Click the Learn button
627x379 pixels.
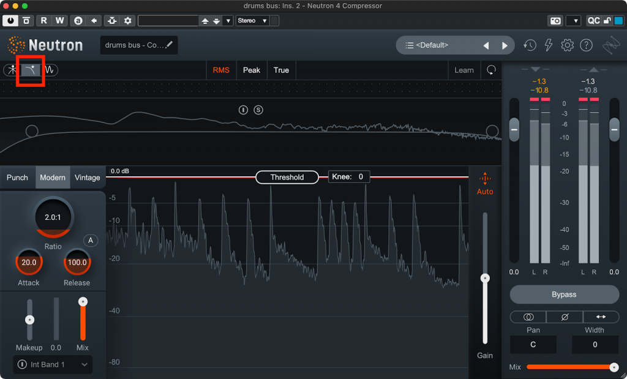click(x=464, y=70)
